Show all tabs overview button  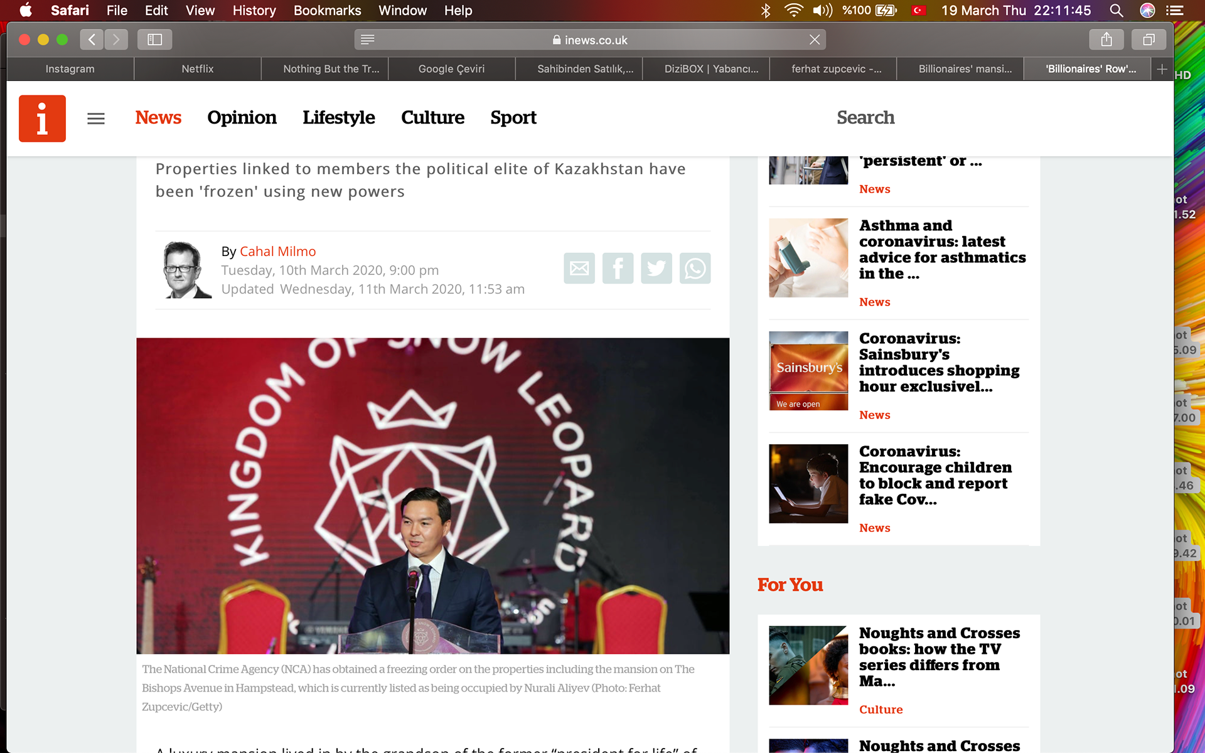point(1149,40)
